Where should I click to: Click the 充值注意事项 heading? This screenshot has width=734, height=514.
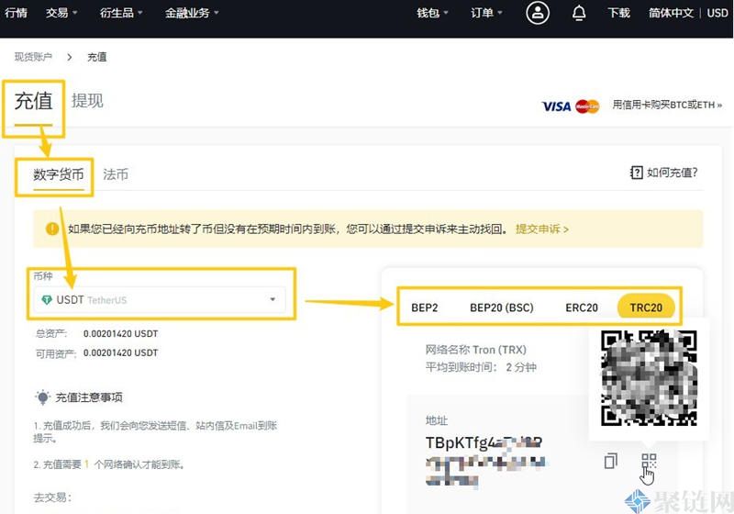click(x=89, y=397)
